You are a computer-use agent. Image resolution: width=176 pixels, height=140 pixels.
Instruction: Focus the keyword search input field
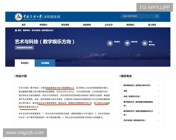point(140,16)
